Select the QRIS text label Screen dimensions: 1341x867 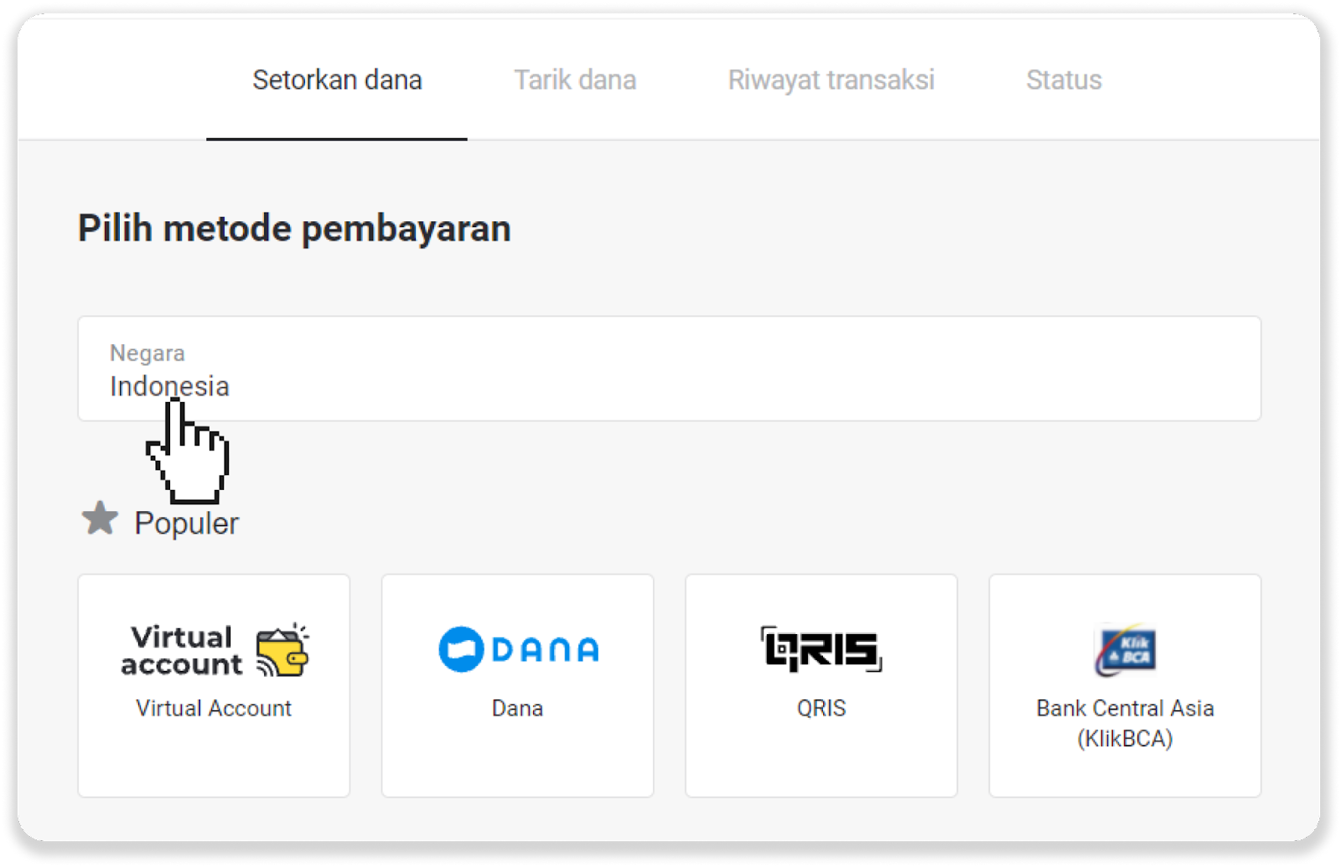pyautogui.click(x=821, y=709)
